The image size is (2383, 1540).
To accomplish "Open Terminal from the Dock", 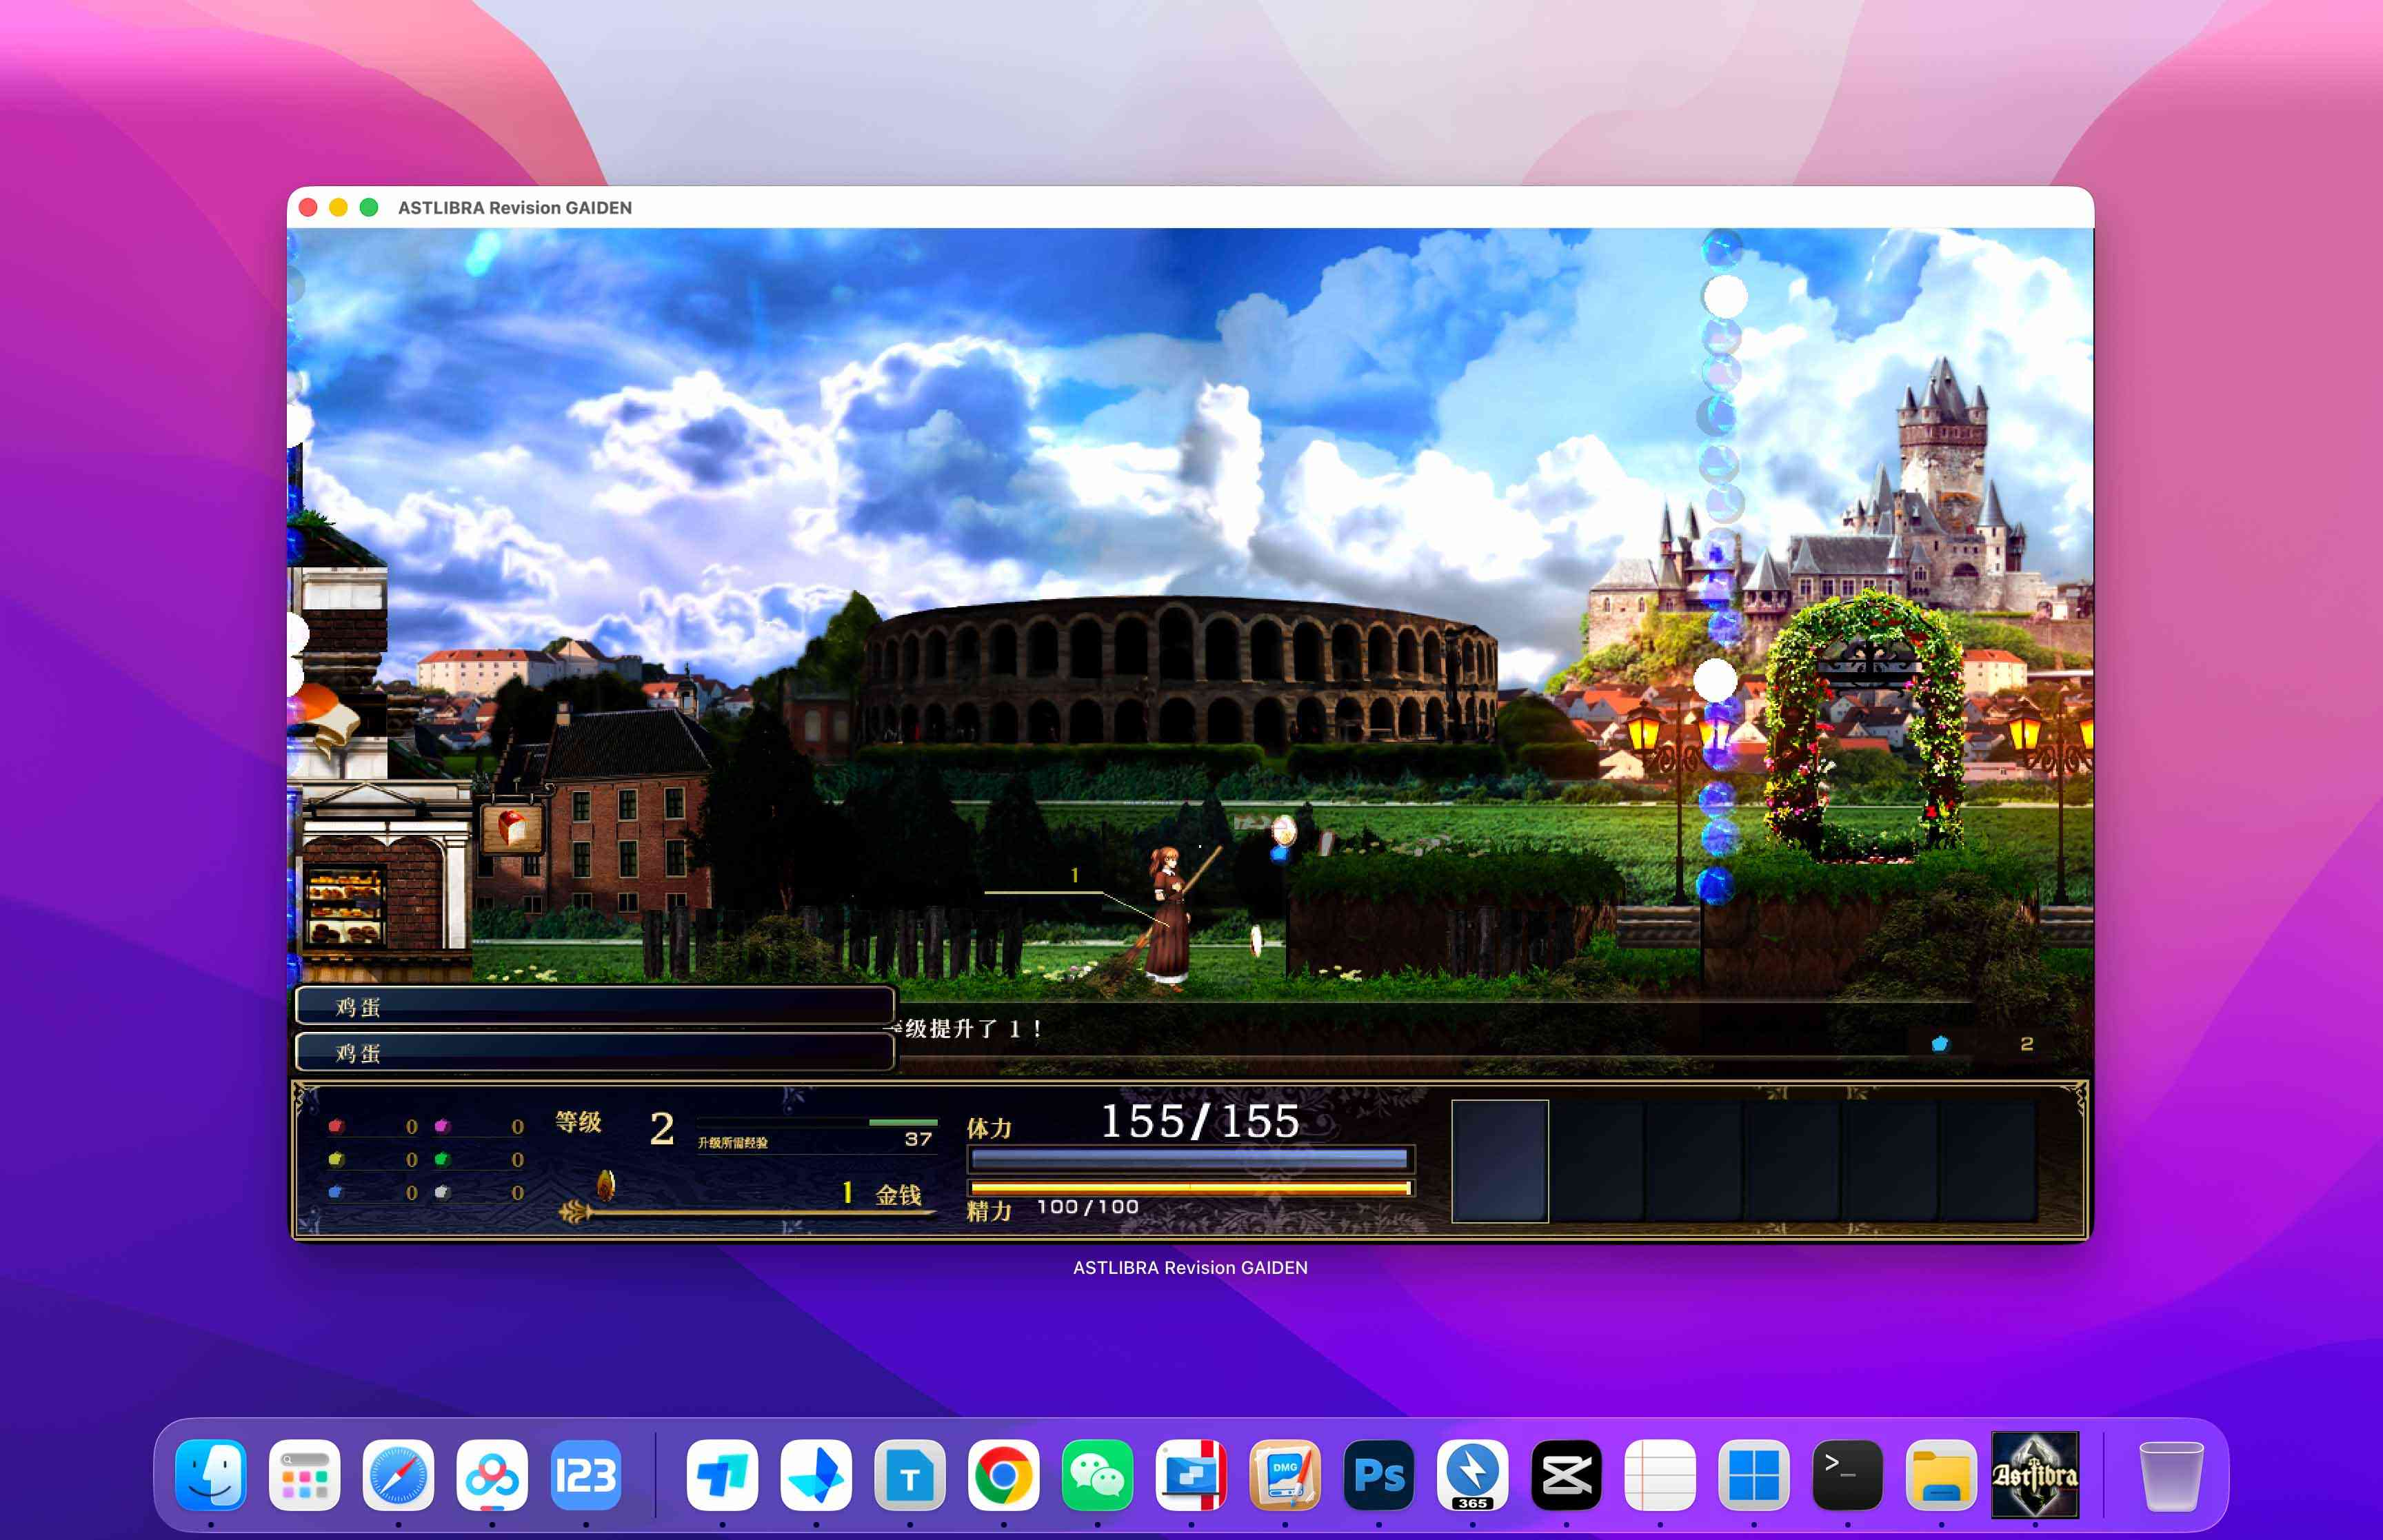I will [1847, 1475].
